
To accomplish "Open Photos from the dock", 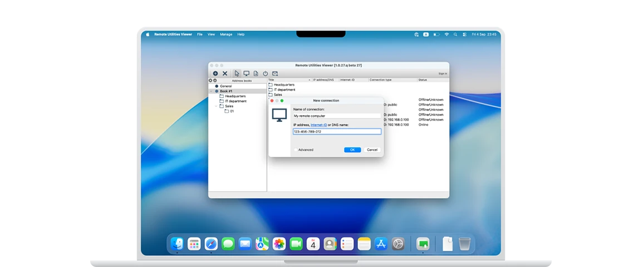I will click(x=279, y=244).
